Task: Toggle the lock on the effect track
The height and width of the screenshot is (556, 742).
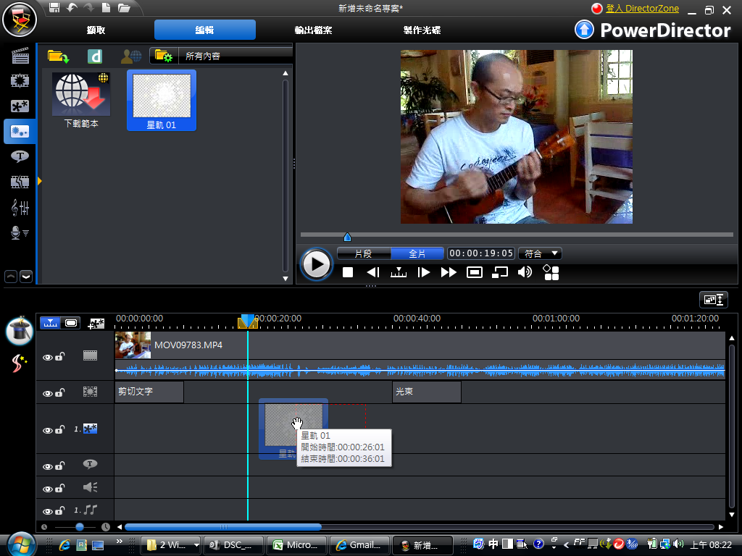Action: [x=60, y=393]
